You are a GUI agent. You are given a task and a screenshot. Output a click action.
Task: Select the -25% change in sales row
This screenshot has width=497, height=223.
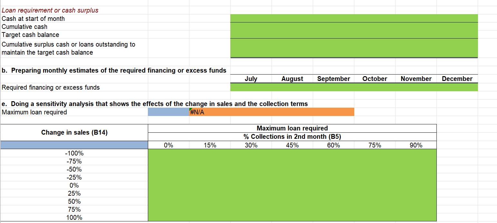[x=74, y=177]
